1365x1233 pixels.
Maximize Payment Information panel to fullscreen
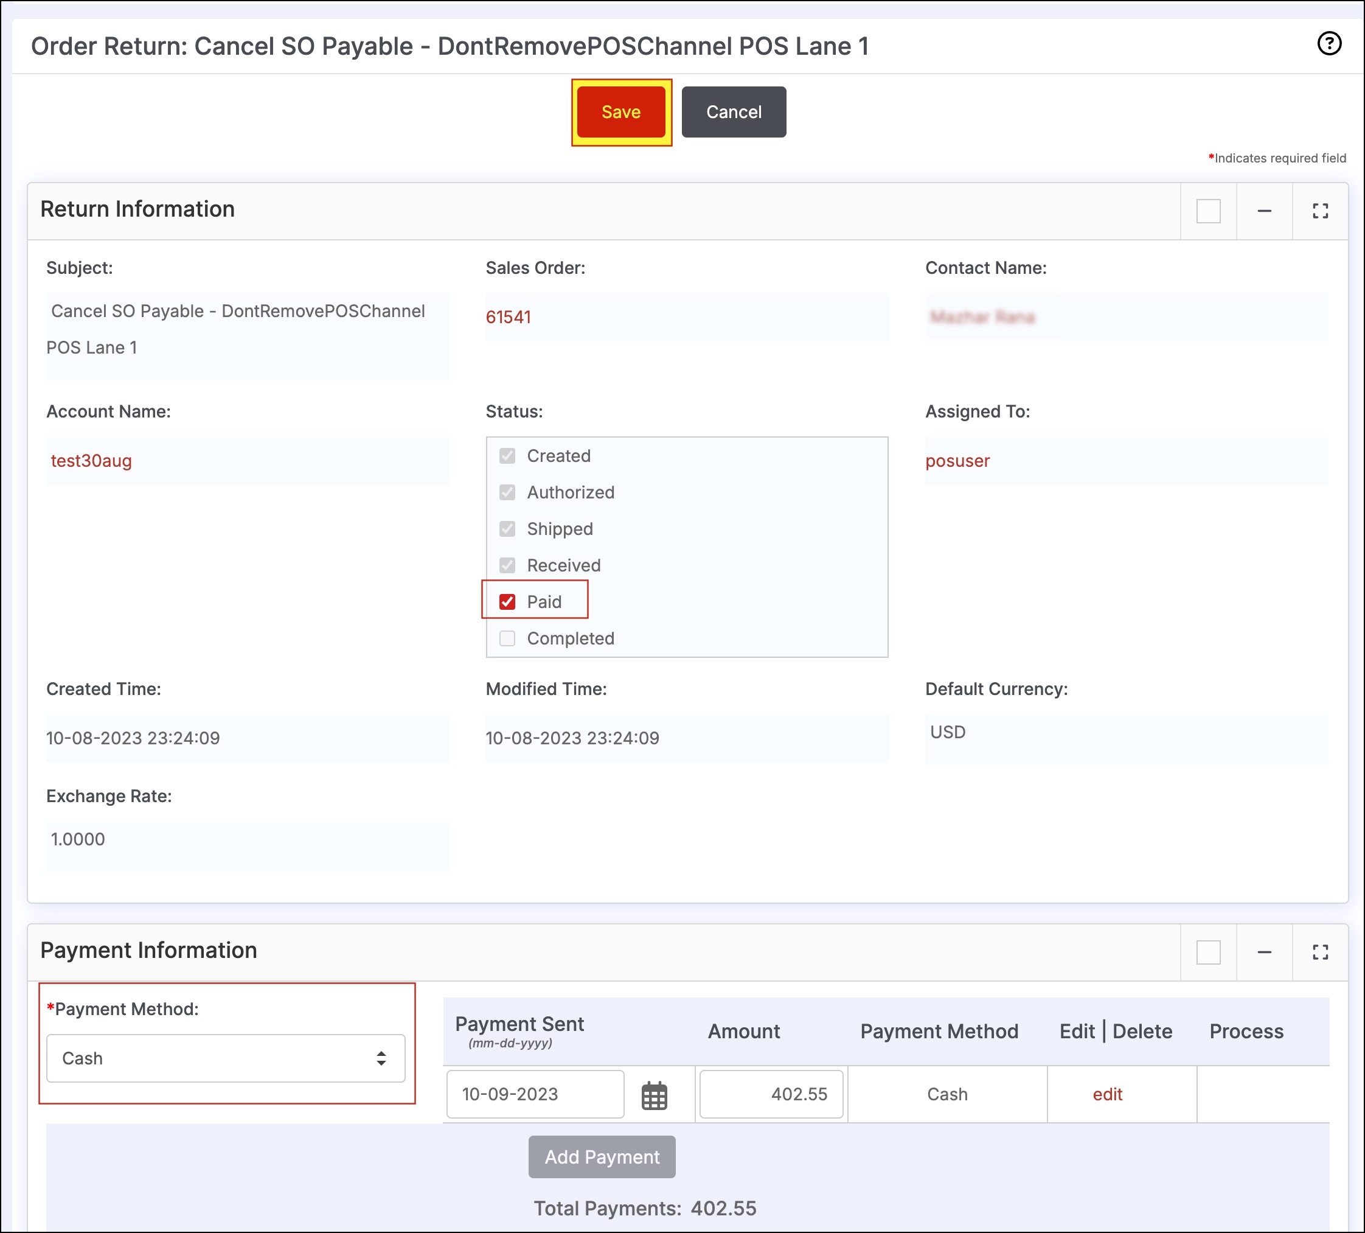pos(1319,952)
